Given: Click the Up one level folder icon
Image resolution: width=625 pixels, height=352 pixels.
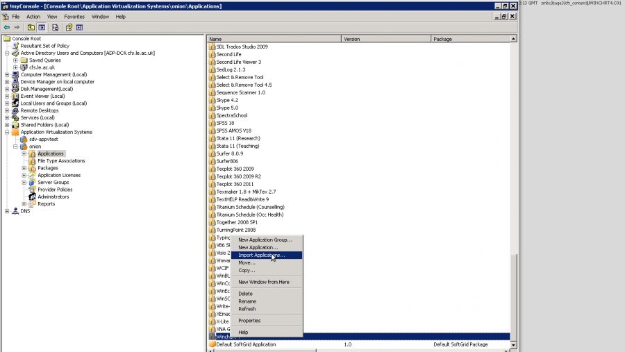Looking at the screenshot, I should (31, 28).
